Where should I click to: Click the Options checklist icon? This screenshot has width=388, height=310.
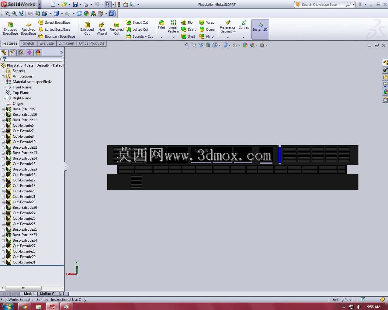133,4
